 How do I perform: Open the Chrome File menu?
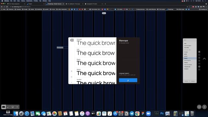[11, 1]
